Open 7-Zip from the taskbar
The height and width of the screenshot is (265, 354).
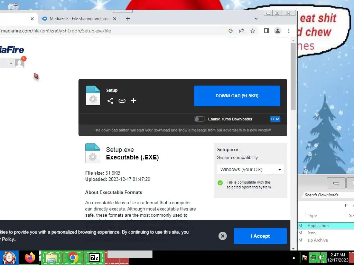tap(94, 257)
